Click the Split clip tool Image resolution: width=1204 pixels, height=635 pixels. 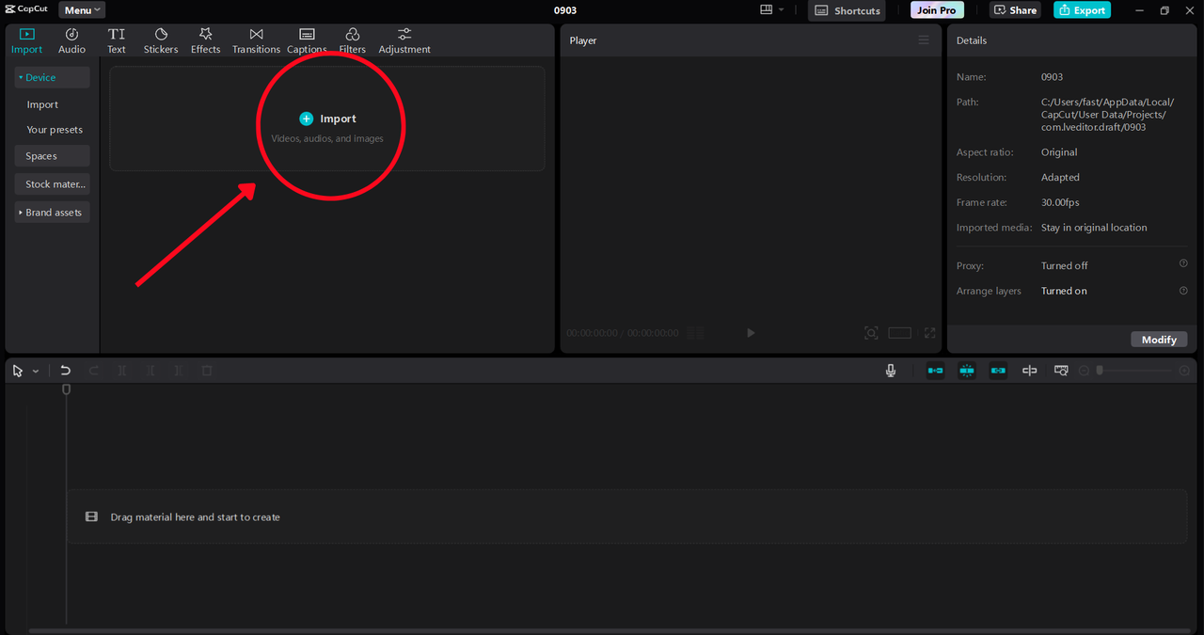(x=121, y=371)
